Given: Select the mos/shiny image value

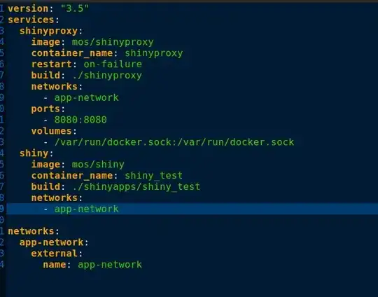Looking at the screenshot, I should (x=98, y=165).
